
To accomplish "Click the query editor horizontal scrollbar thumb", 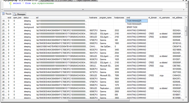I will pyautogui.click(x=83, y=9).
